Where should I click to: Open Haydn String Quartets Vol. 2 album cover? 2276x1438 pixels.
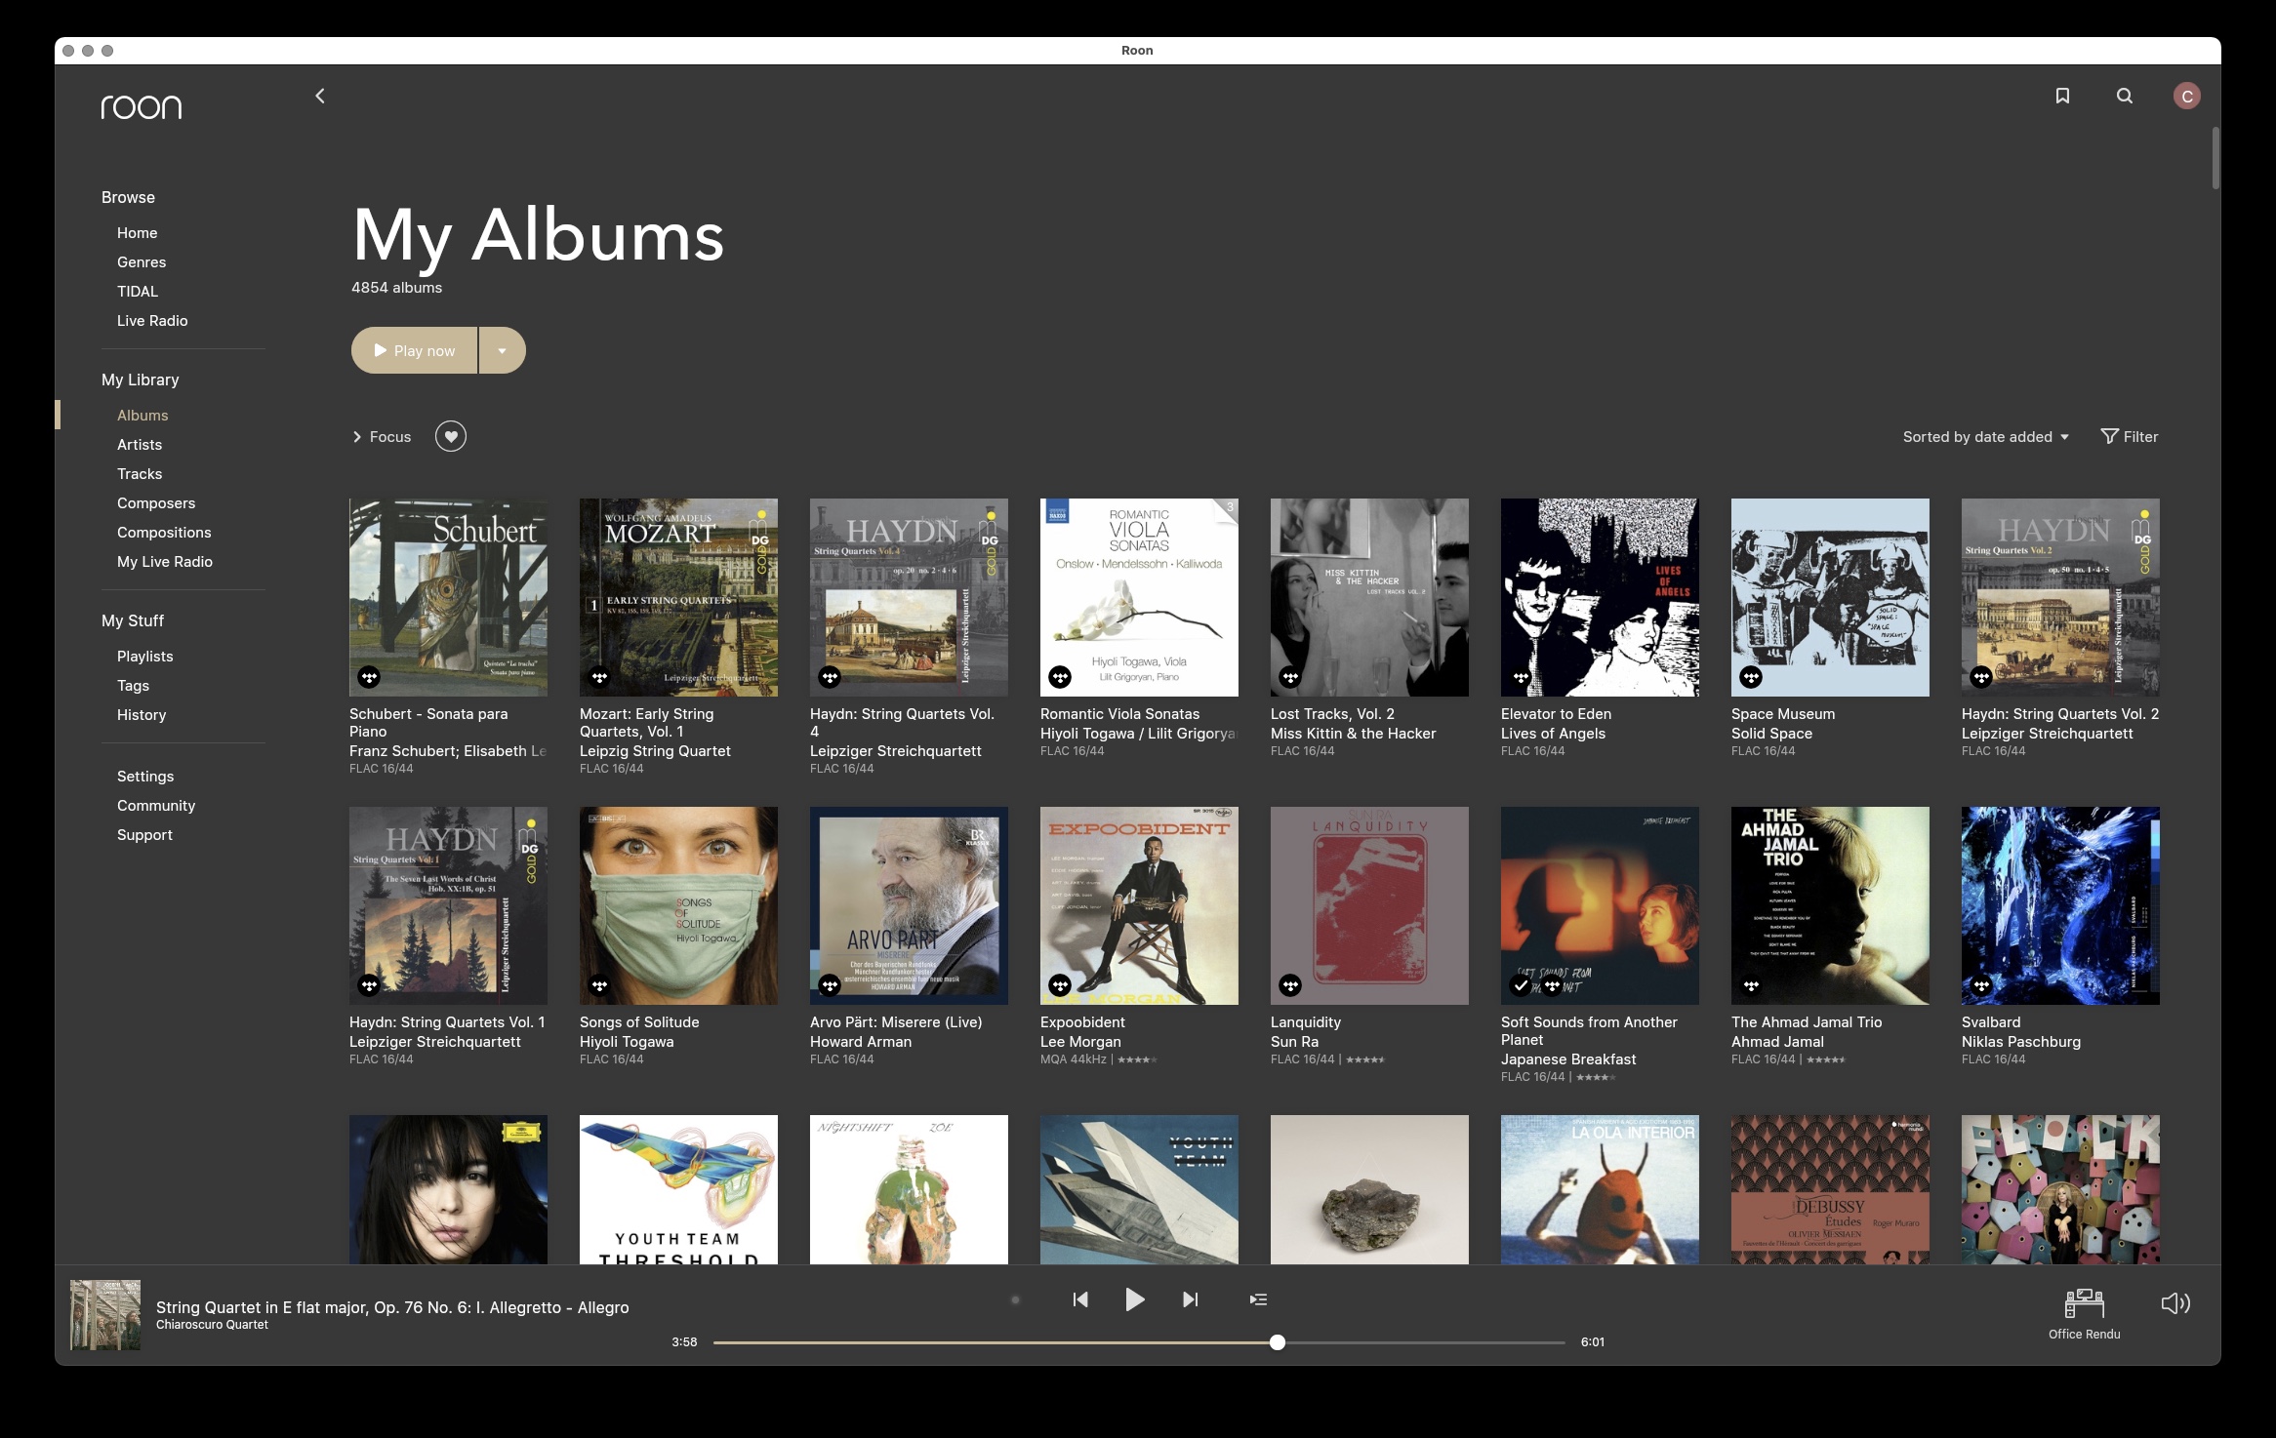pyautogui.click(x=2060, y=597)
